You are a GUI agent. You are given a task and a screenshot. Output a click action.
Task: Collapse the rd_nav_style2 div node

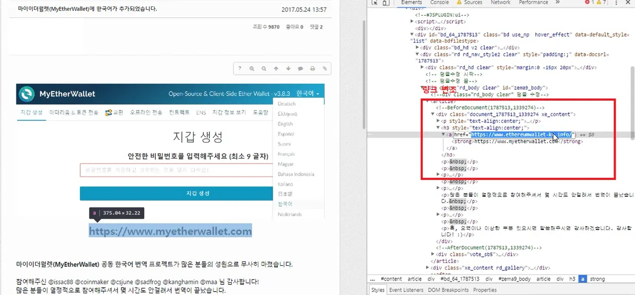pos(417,54)
